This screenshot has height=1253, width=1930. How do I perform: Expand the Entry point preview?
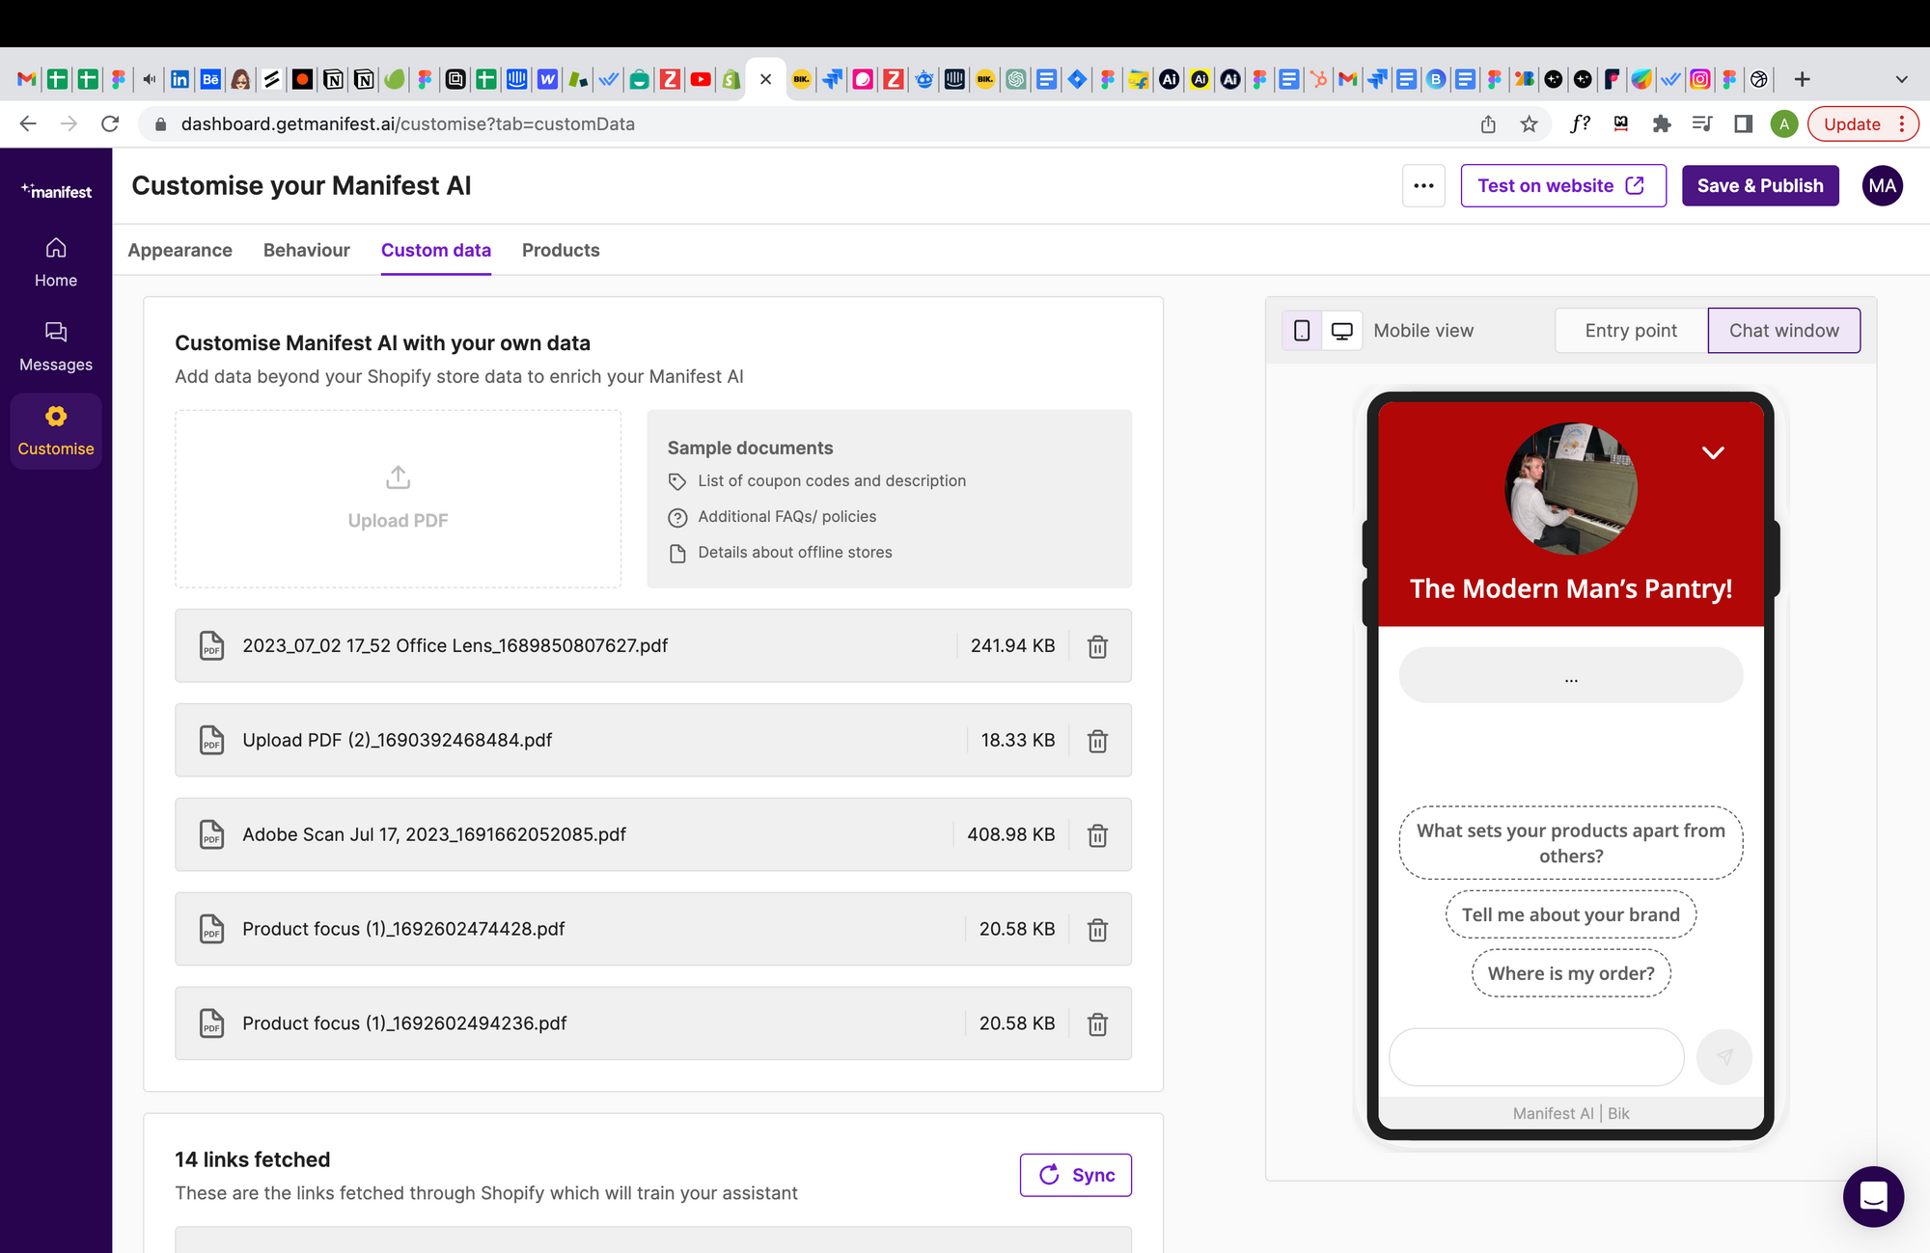tap(1629, 329)
